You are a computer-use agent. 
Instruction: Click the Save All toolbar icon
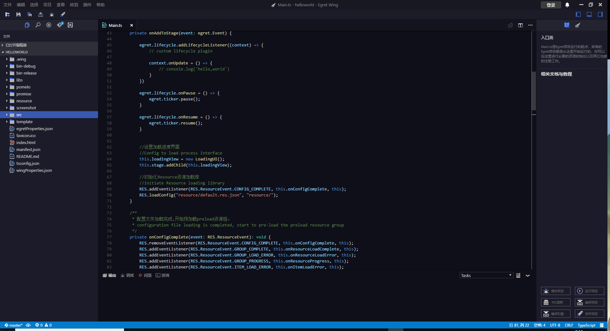click(x=29, y=15)
